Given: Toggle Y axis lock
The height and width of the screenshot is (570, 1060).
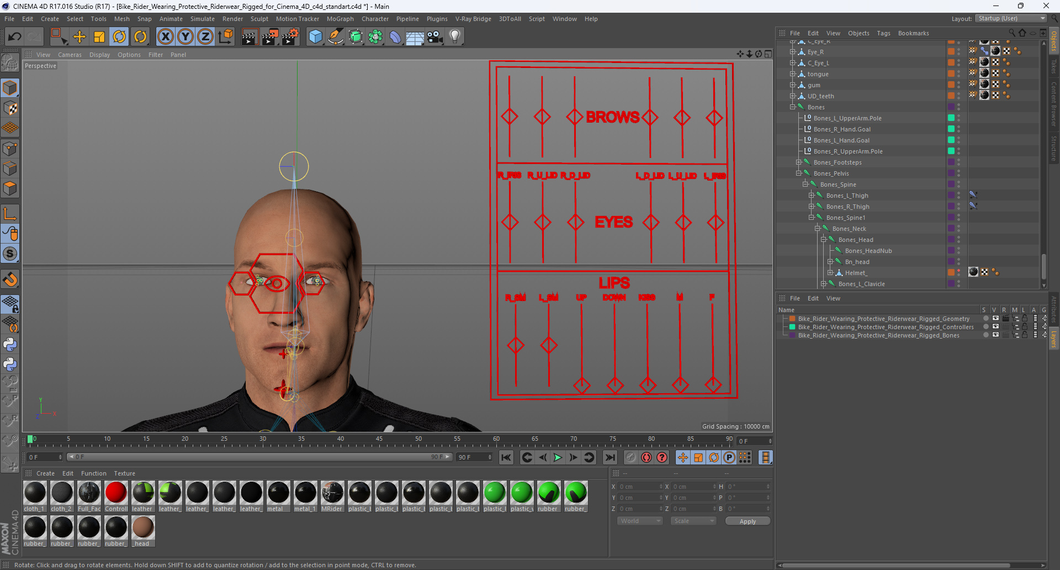Looking at the screenshot, I should (185, 37).
